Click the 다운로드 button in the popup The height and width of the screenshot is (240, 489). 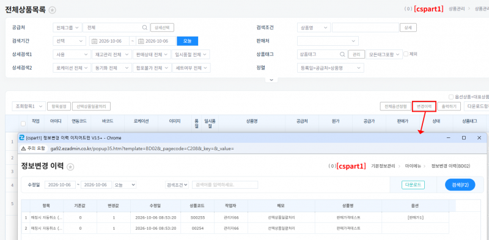413,185
